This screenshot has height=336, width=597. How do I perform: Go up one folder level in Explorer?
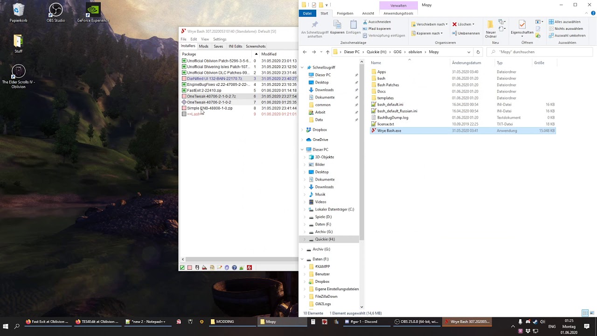tap(327, 52)
